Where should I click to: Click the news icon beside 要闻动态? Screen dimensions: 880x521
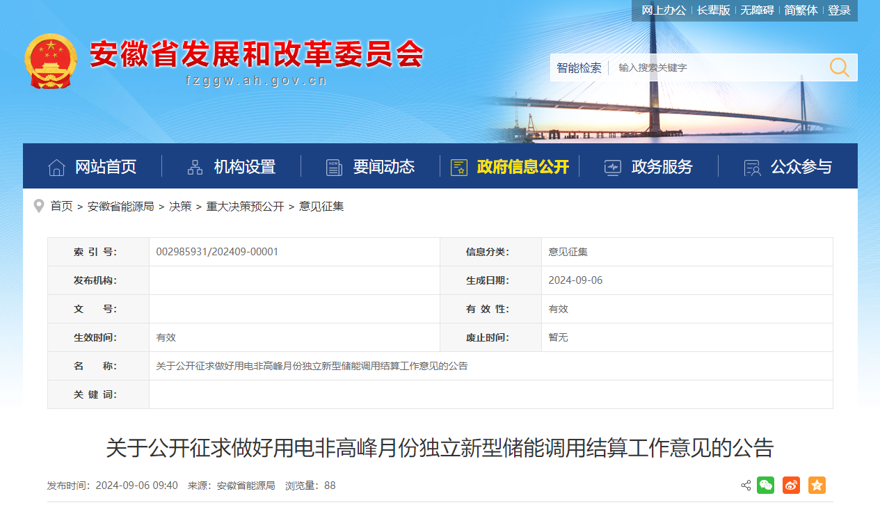click(x=335, y=167)
